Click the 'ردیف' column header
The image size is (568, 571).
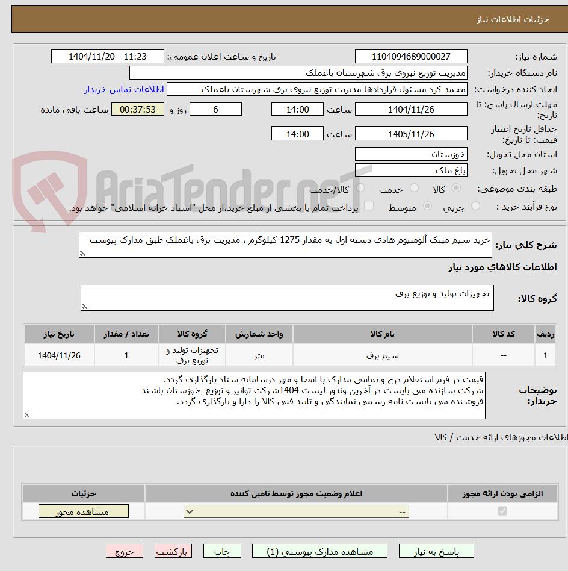coord(546,334)
